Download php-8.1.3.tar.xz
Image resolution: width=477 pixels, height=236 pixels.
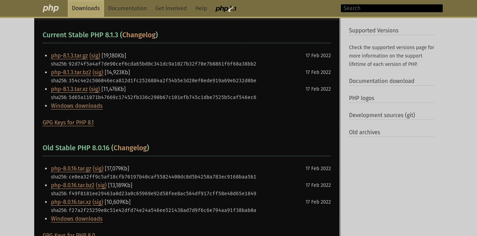(69, 89)
